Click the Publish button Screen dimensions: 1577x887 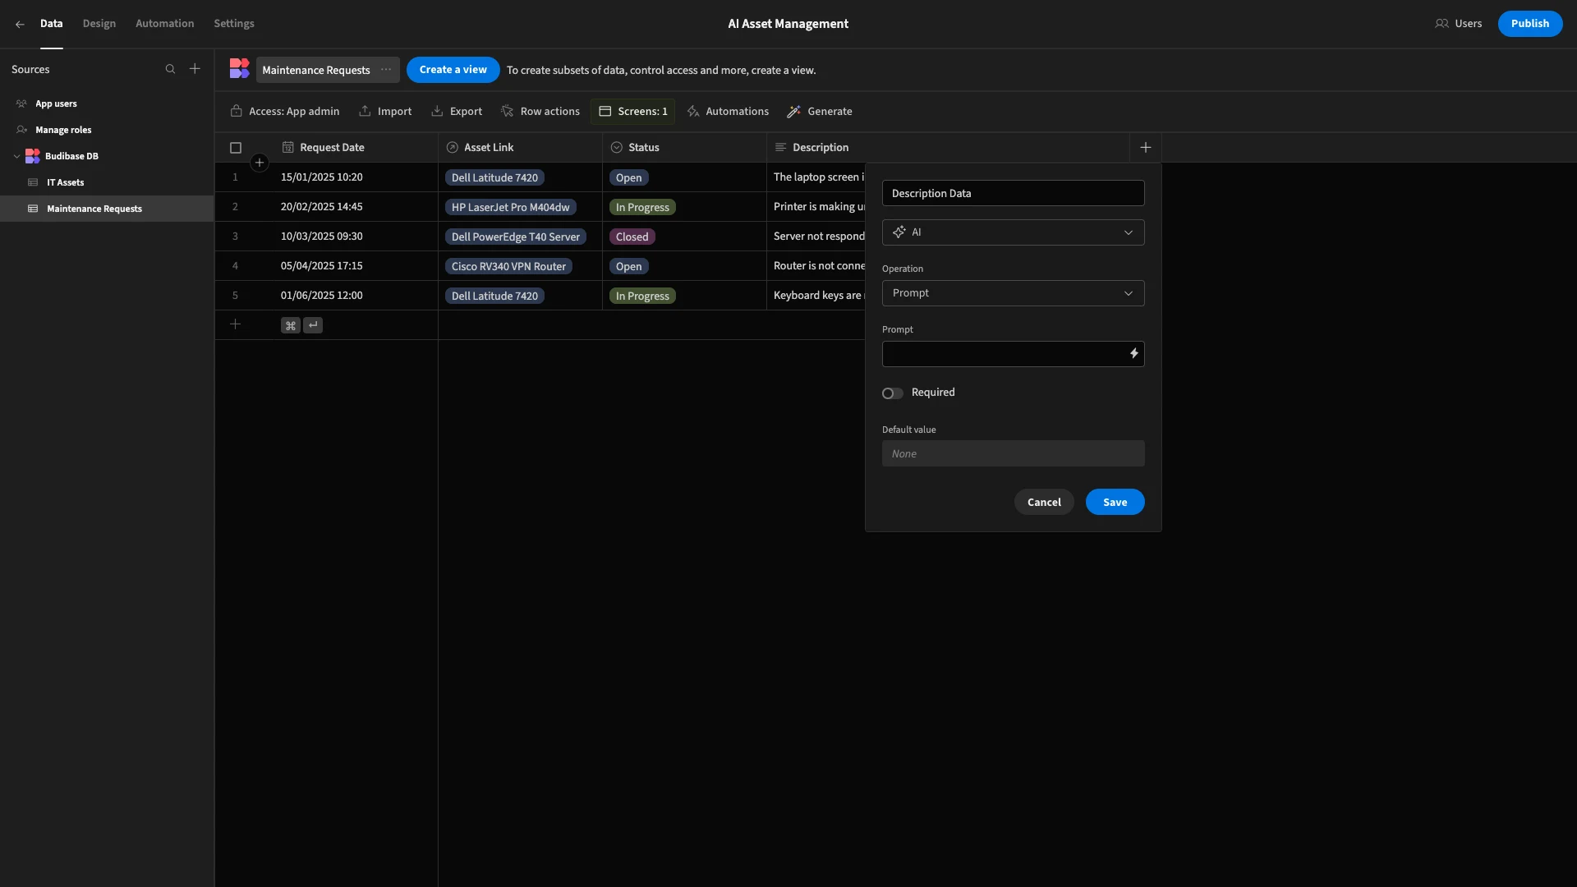(1529, 24)
